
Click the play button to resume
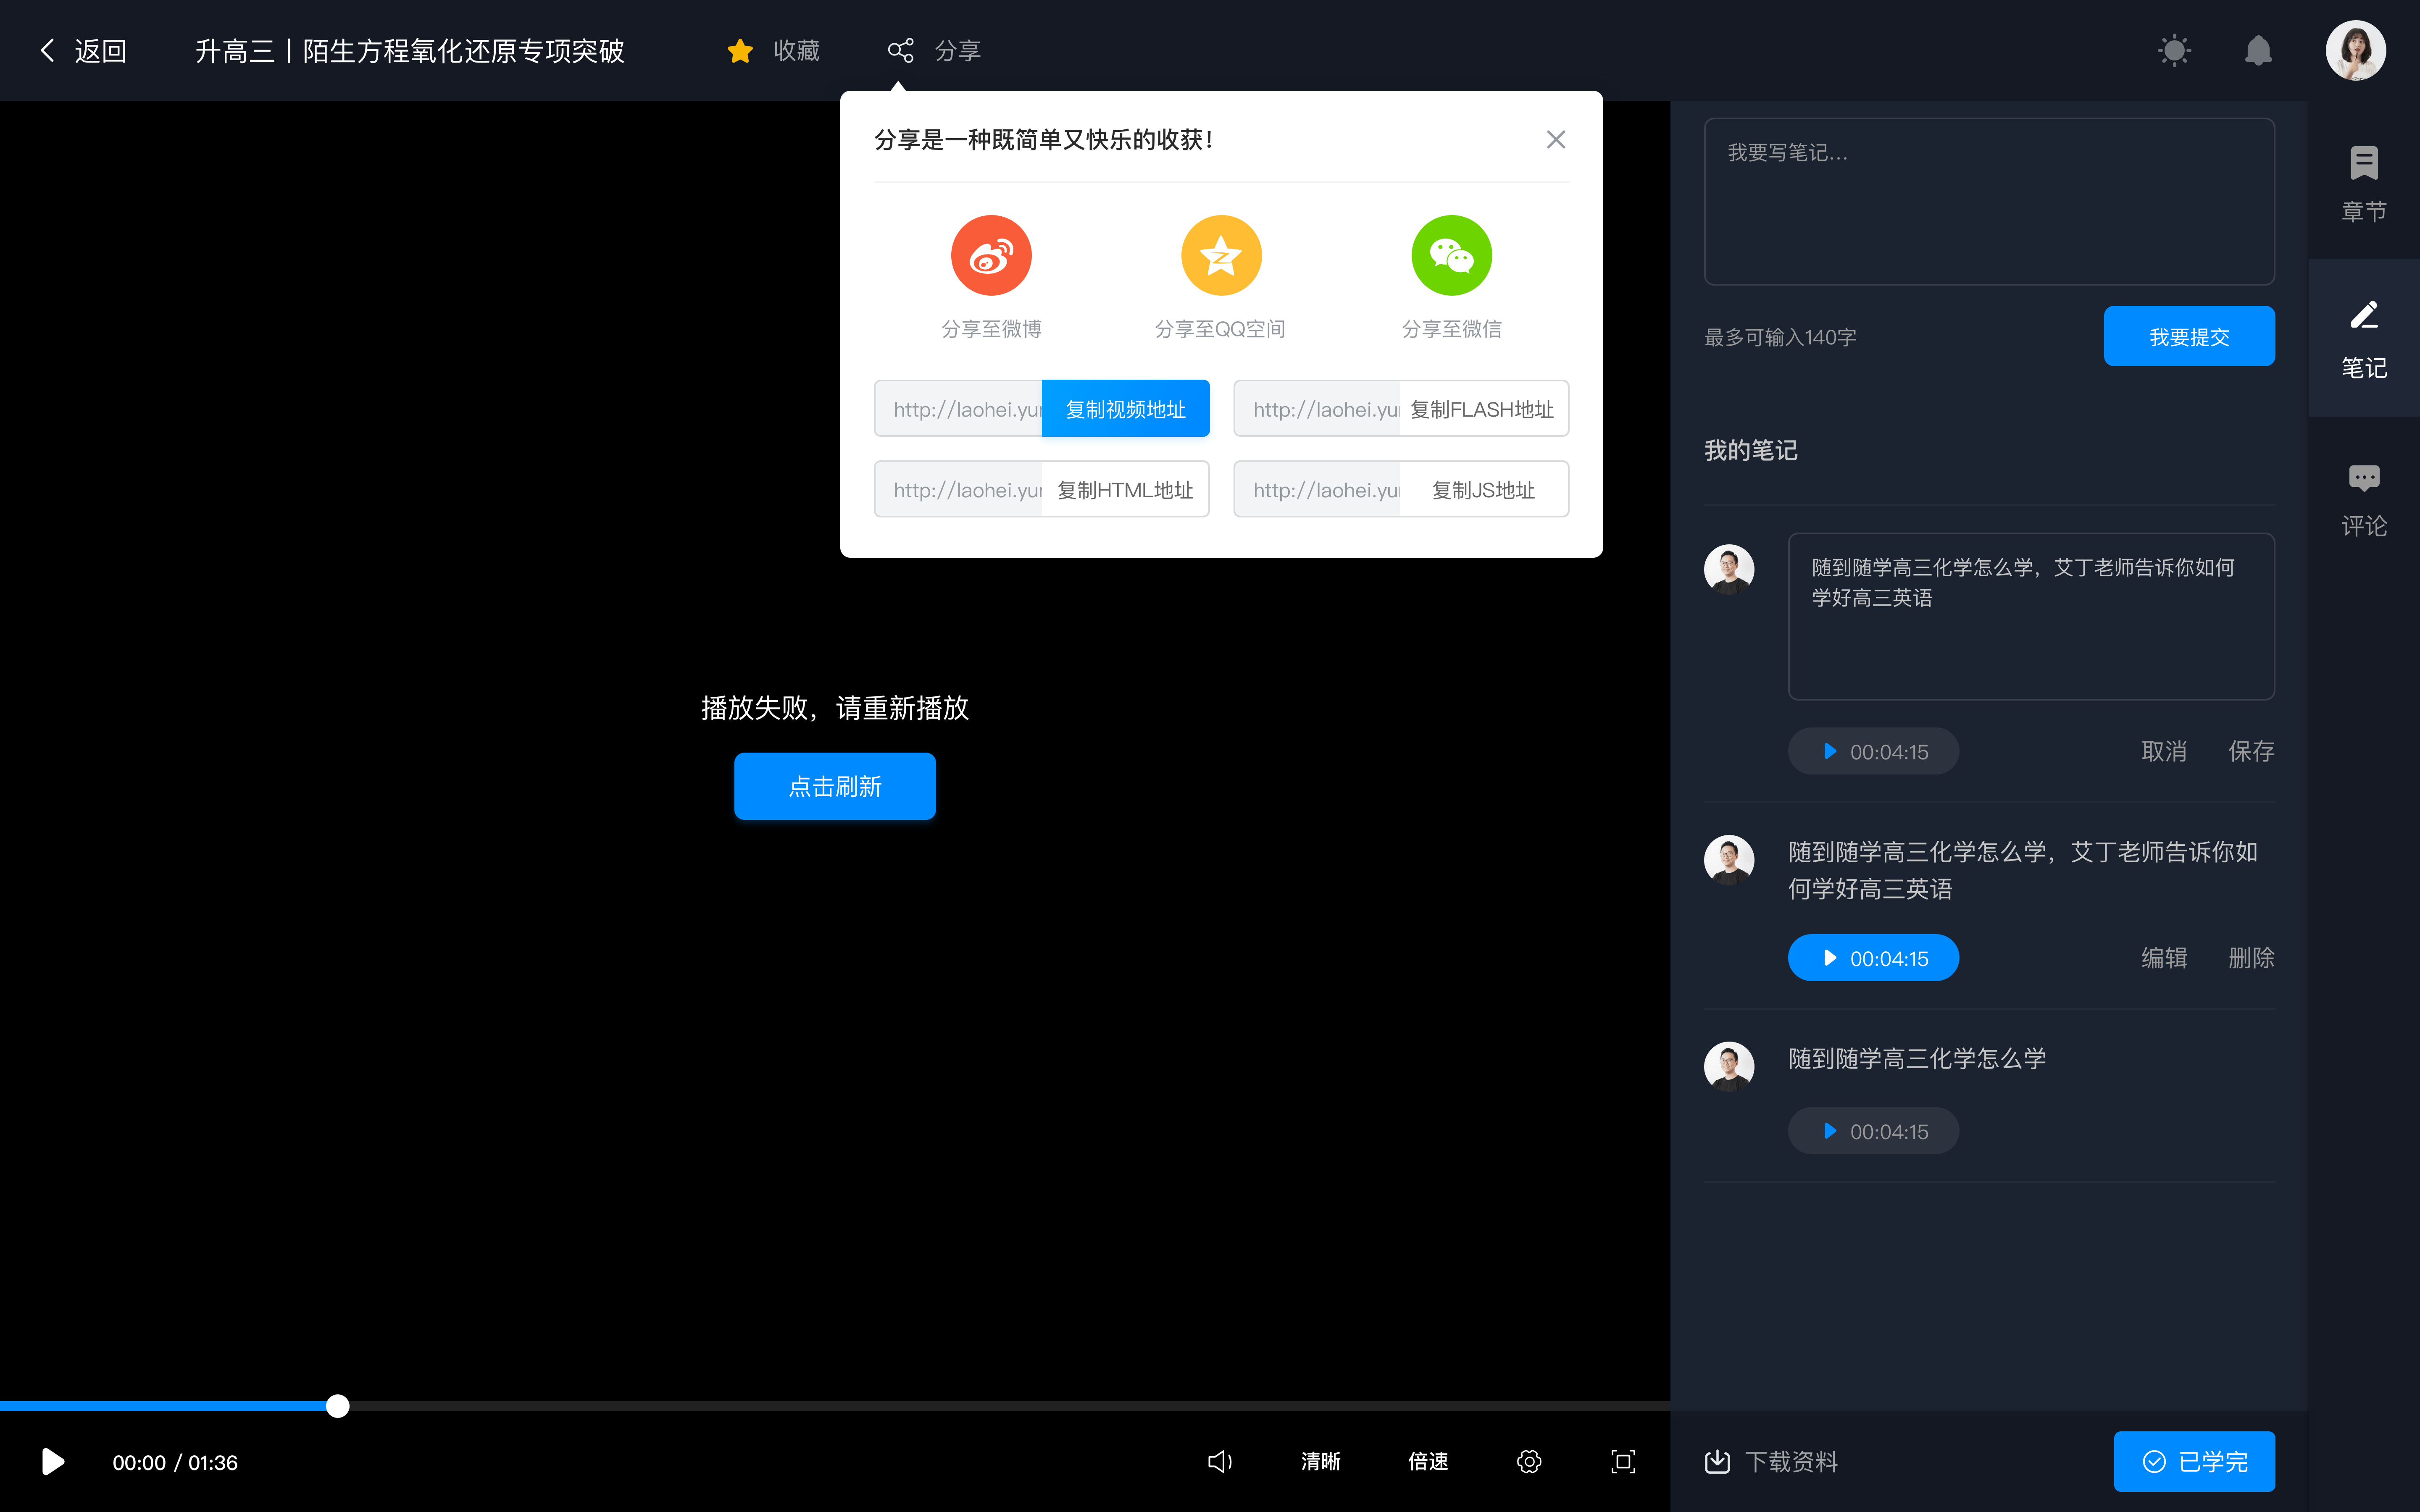click(x=50, y=1462)
